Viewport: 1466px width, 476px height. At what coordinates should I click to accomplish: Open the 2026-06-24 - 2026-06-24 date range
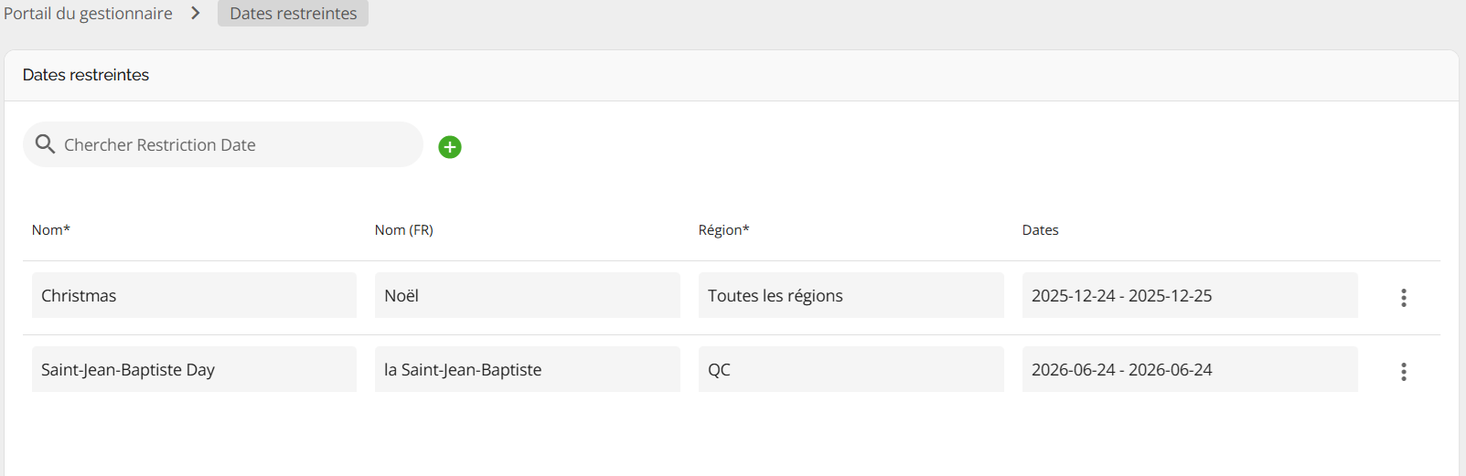(1189, 370)
